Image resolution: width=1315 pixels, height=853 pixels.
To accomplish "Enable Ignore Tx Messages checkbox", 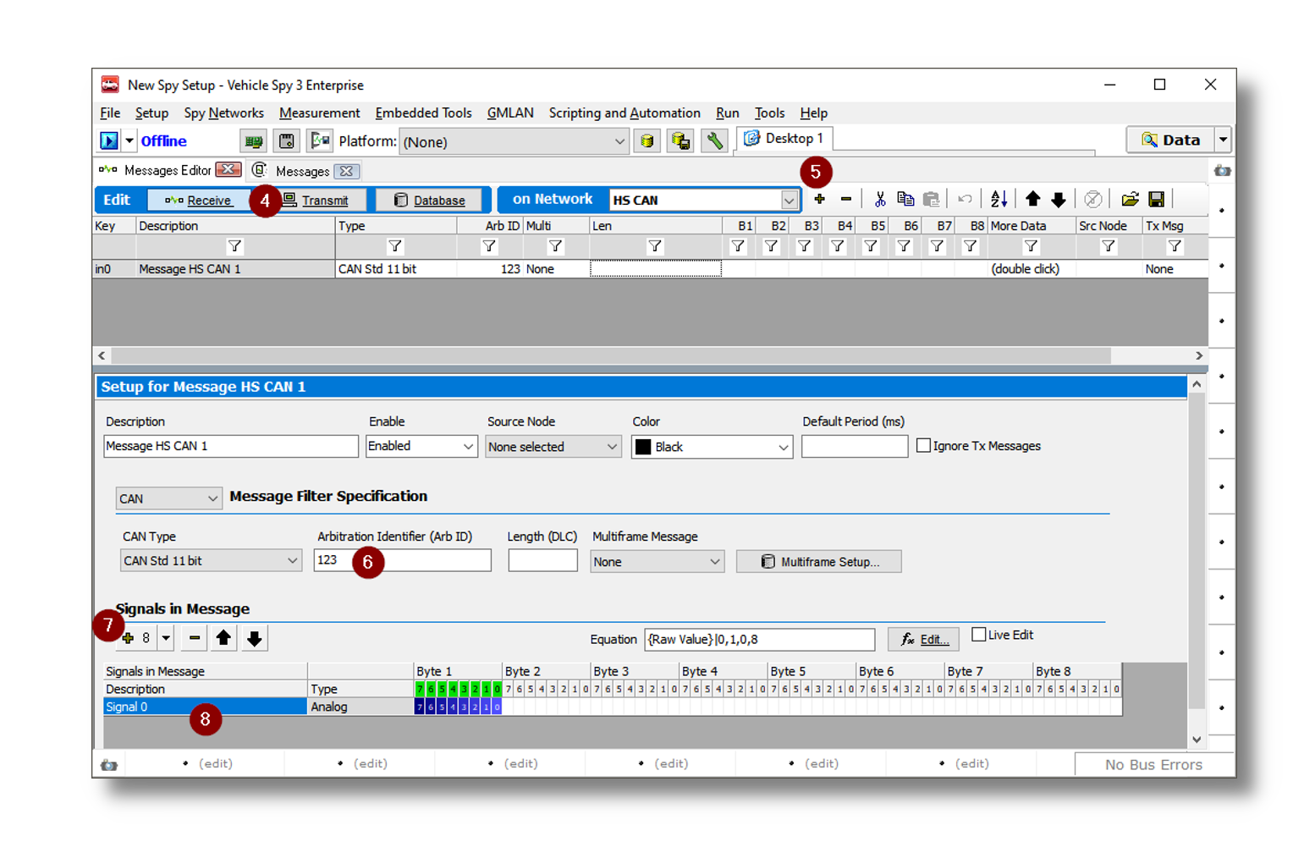I will click(x=923, y=446).
